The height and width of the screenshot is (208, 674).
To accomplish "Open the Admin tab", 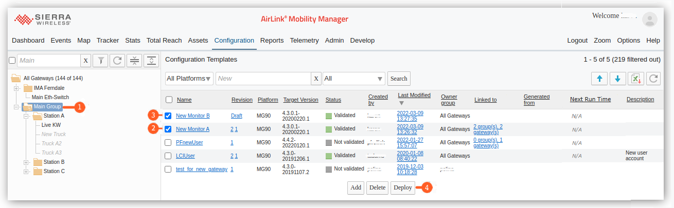I will point(334,40).
